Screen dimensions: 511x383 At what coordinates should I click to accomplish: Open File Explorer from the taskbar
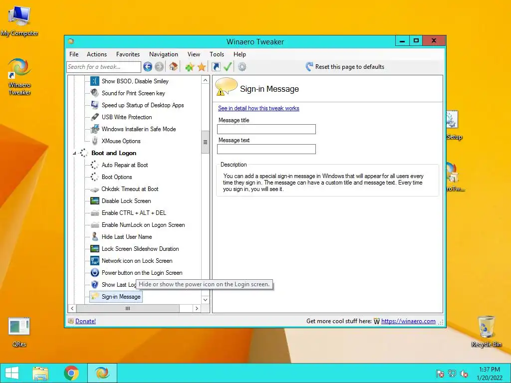40,373
